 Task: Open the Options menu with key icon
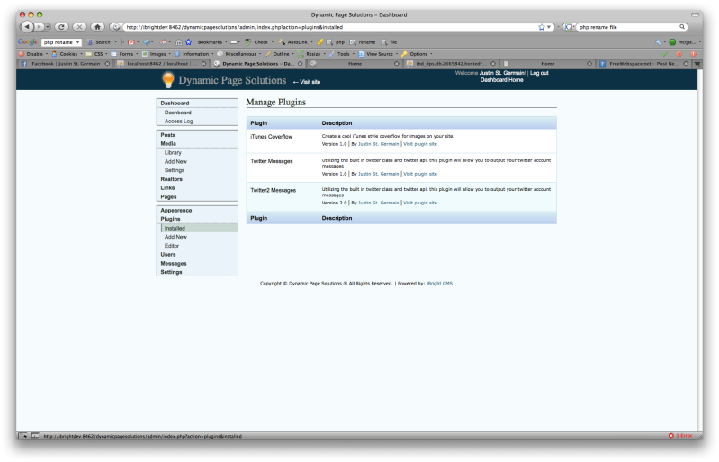pyautogui.click(x=417, y=54)
